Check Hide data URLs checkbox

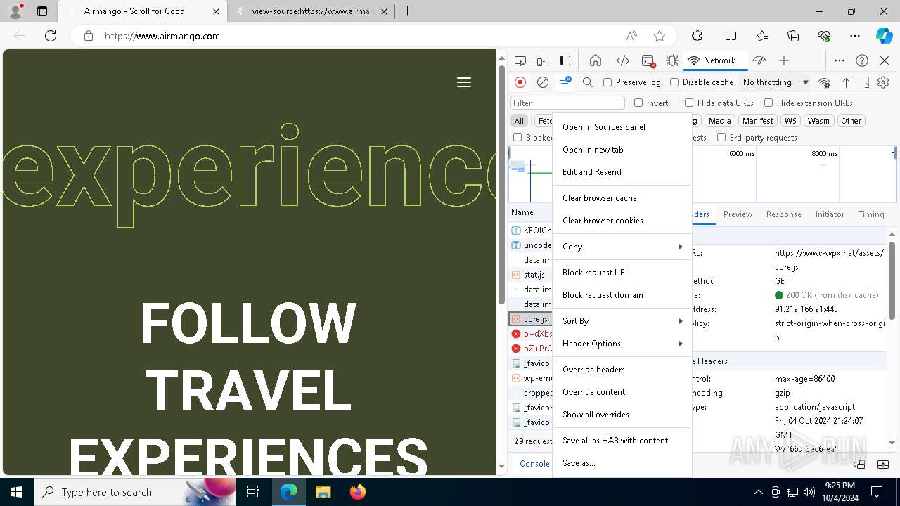point(689,103)
